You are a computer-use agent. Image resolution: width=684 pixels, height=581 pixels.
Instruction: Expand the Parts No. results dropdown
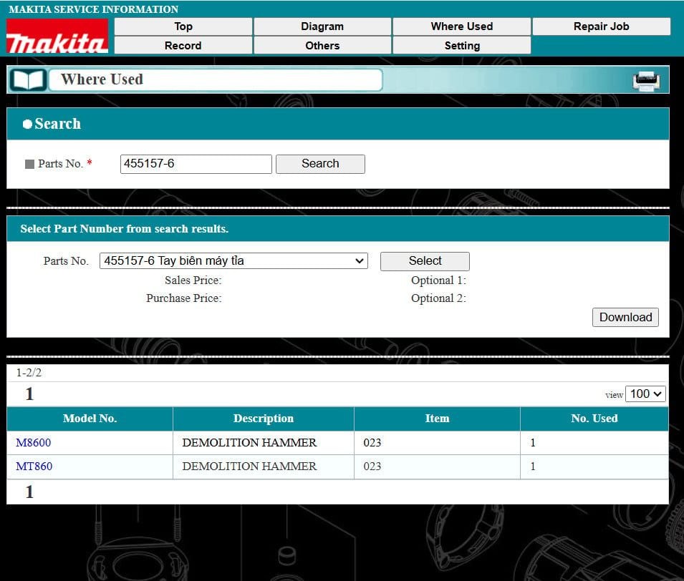(x=233, y=260)
